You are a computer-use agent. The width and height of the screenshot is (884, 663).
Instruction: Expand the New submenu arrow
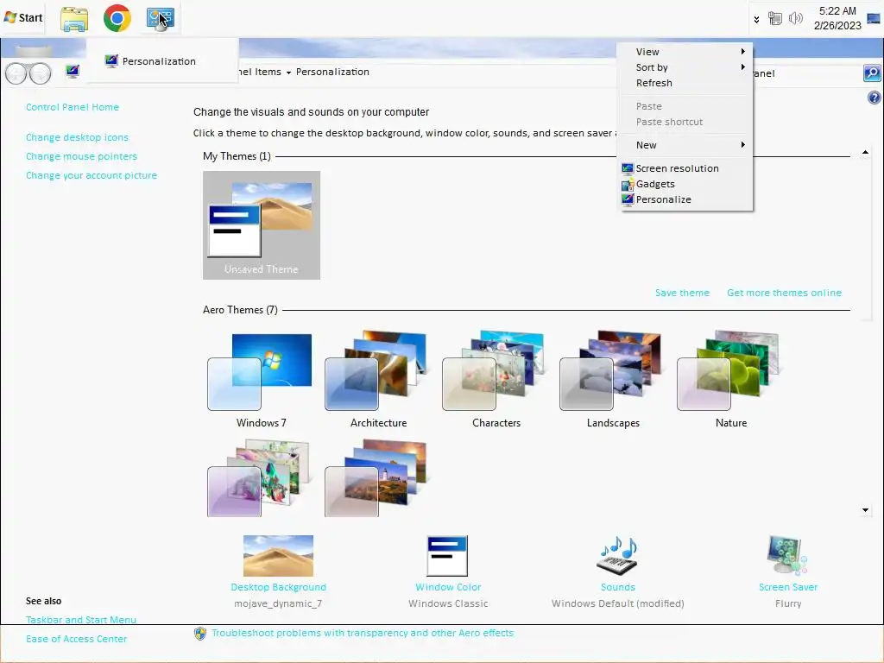click(x=743, y=145)
